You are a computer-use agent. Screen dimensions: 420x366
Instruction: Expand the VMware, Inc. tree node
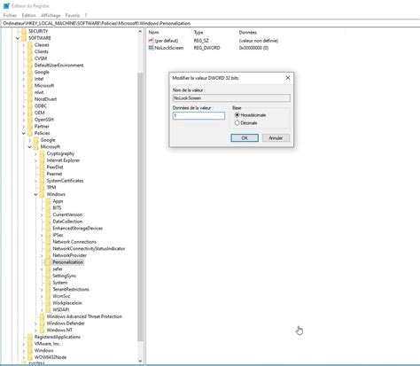pos(24,344)
